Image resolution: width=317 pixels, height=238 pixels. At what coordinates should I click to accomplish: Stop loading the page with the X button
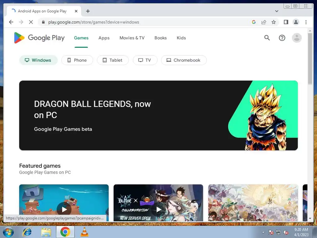pos(31,22)
